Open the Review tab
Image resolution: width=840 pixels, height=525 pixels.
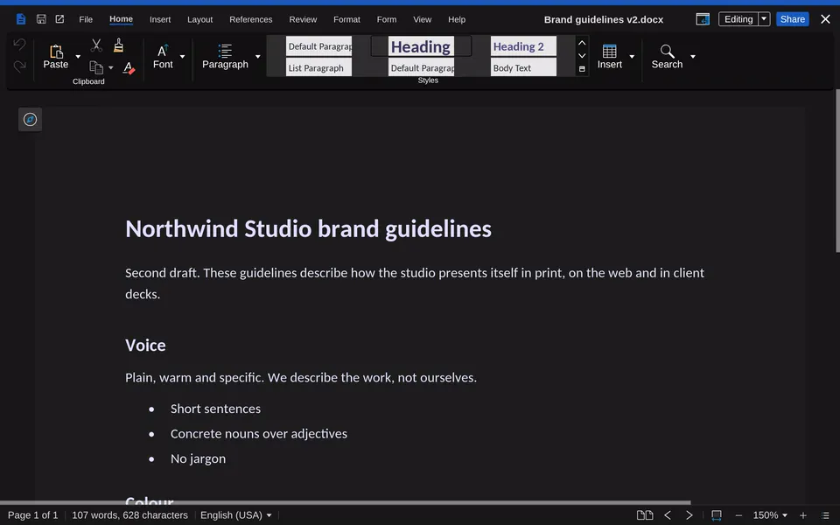pyautogui.click(x=304, y=19)
